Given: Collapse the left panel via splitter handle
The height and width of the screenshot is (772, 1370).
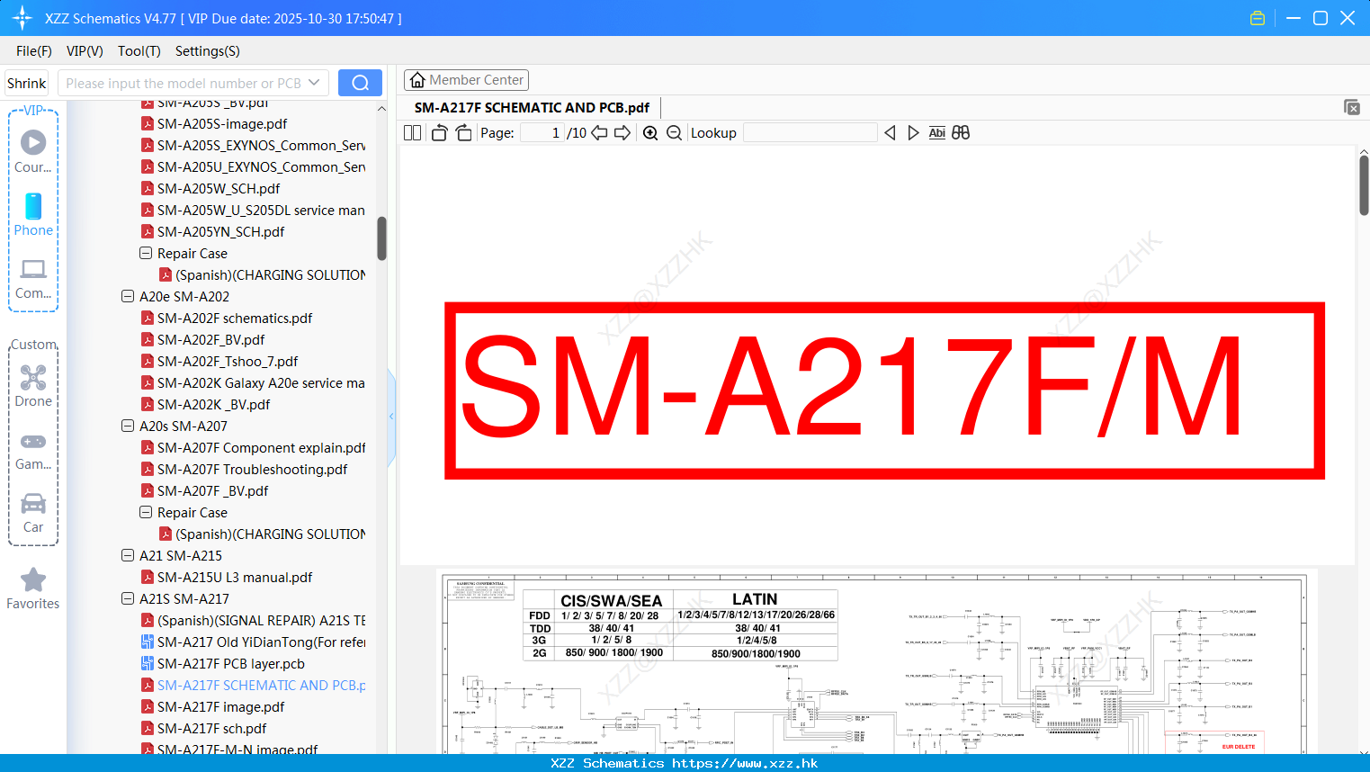Looking at the screenshot, I should (391, 417).
